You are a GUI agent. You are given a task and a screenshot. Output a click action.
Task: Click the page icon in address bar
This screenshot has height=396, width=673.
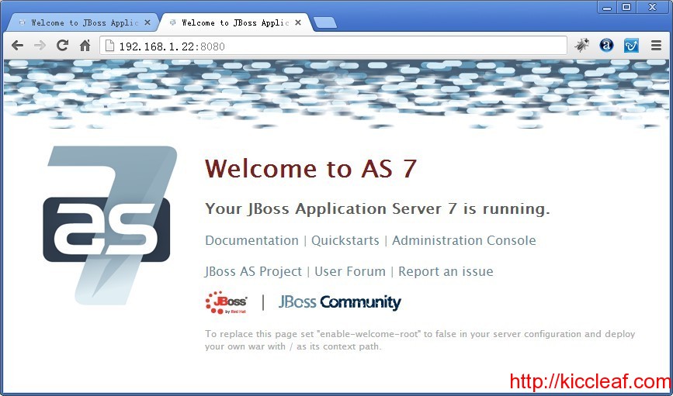click(x=110, y=46)
